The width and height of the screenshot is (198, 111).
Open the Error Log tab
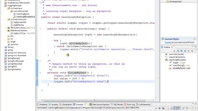pyautogui.click(x=130, y=105)
